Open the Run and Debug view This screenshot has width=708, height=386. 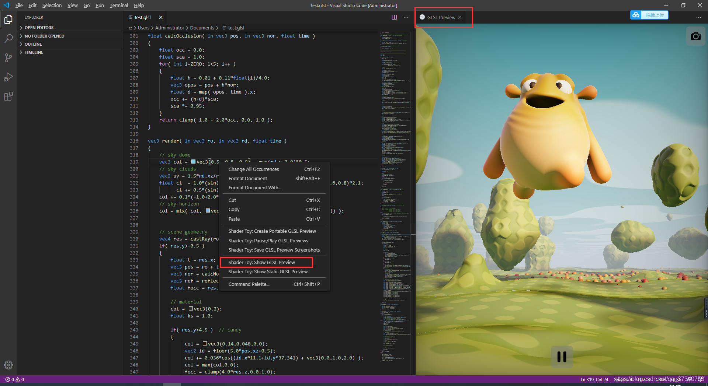click(x=8, y=77)
